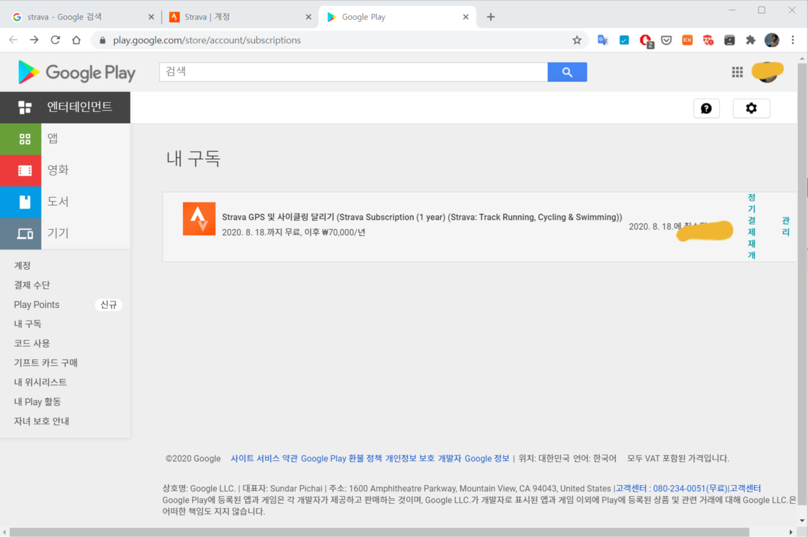Open the help question mark button
Screen dimensions: 808x537
point(706,108)
